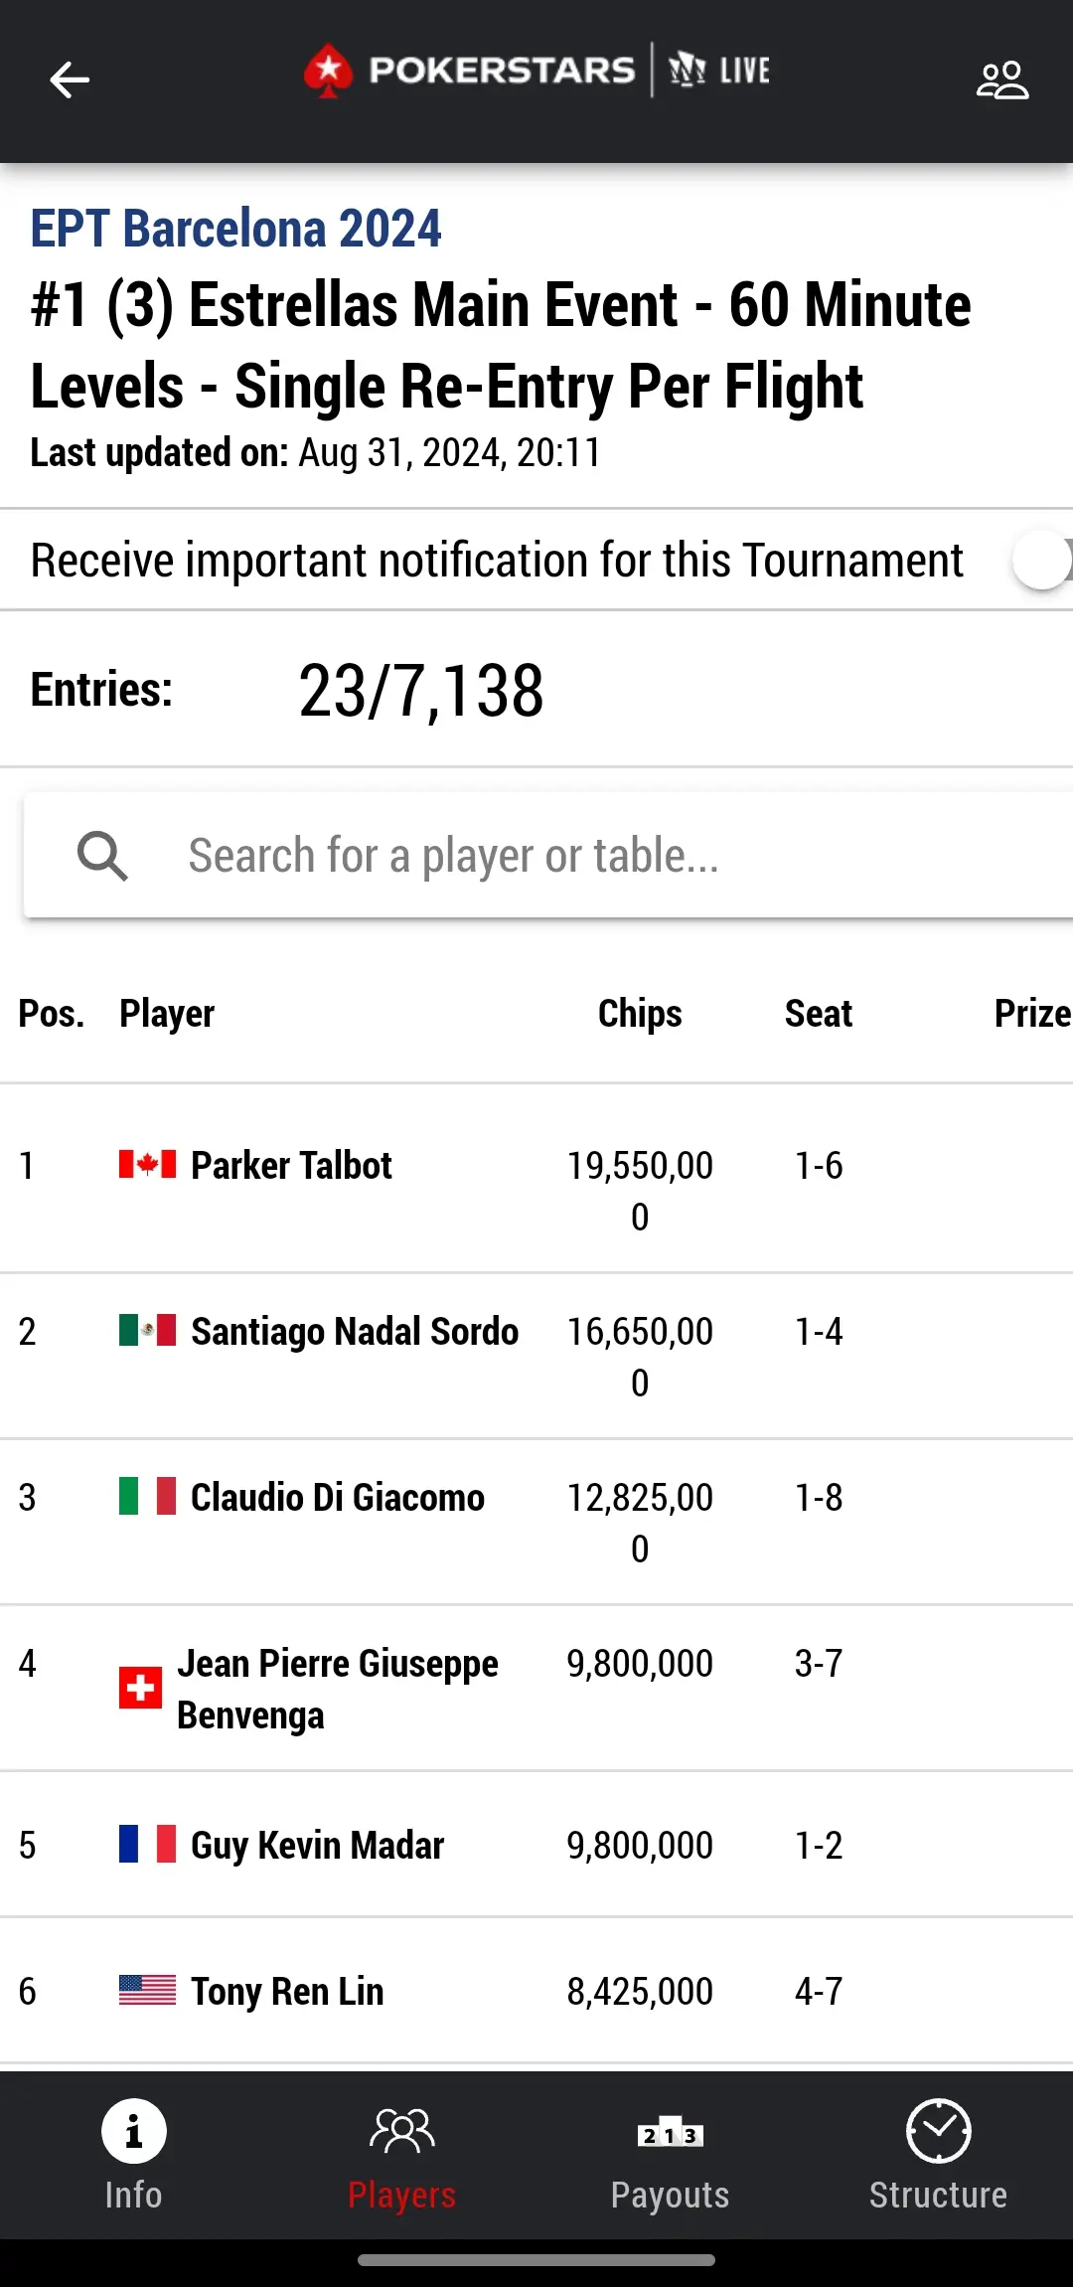Tap the search magnifier icon
The image size is (1073, 2287).
(102, 855)
